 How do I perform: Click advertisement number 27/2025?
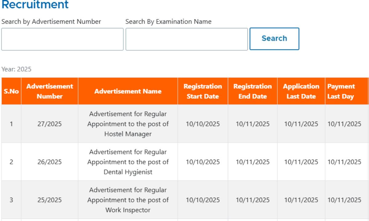click(x=50, y=124)
